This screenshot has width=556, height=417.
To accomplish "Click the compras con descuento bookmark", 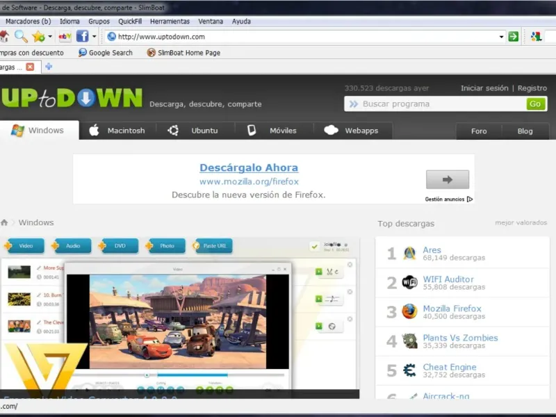I will point(31,53).
